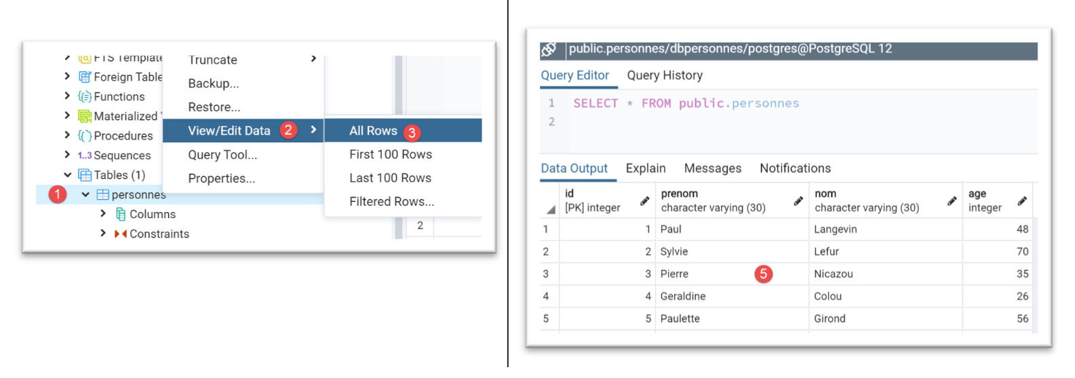Expand the Columns tree node
This screenshot has width=1075, height=378.
tap(103, 214)
